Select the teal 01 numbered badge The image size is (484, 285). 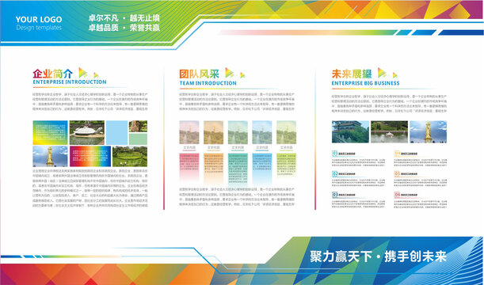pos(335,154)
